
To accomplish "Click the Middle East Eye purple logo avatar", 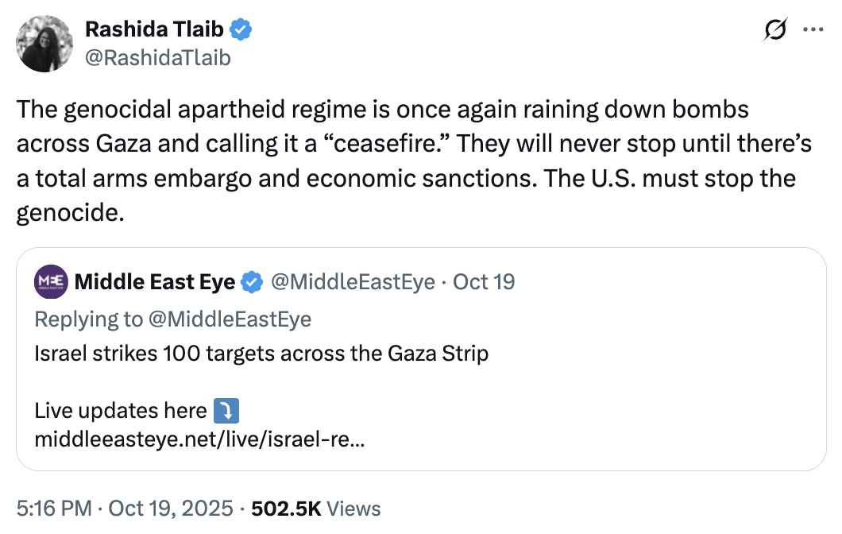I will 51,281.
